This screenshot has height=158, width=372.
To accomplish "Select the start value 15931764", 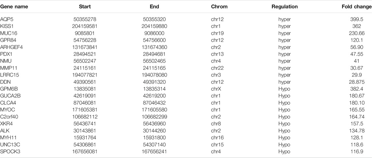I will point(85,128).
